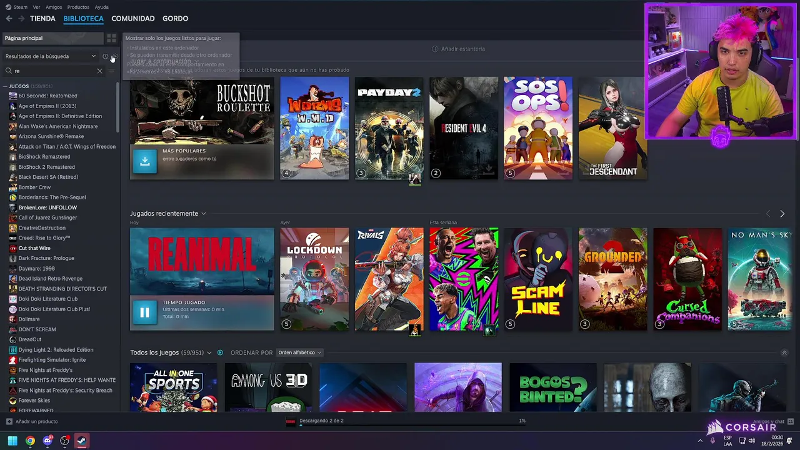This screenshot has height=450, width=800.
Task: Click the Steam logo in the menu bar
Action: point(8,7)
